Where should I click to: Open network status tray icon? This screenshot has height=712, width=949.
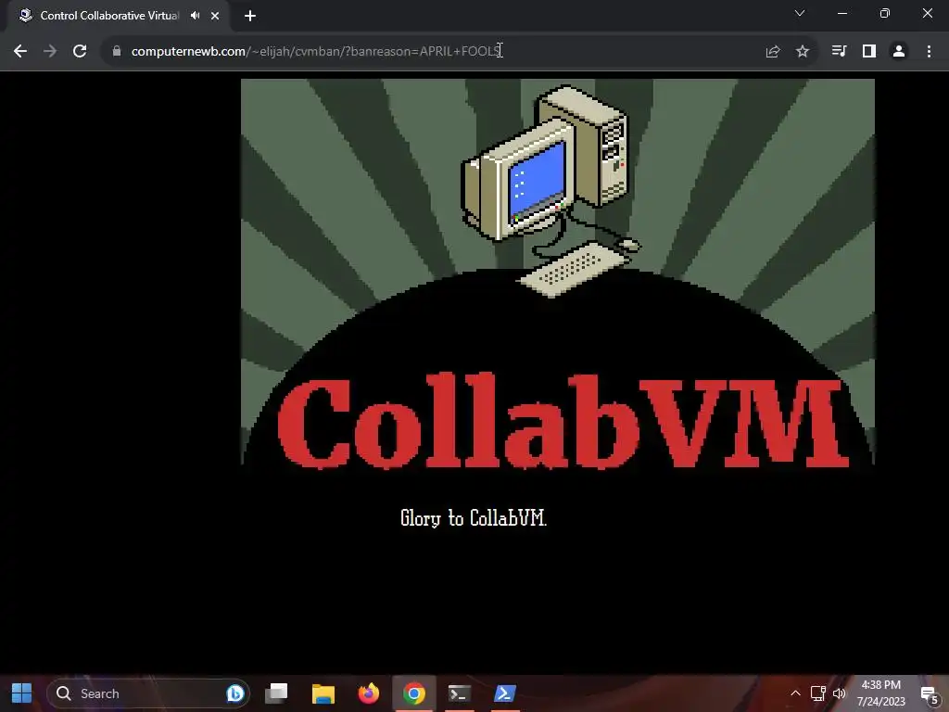818,693
